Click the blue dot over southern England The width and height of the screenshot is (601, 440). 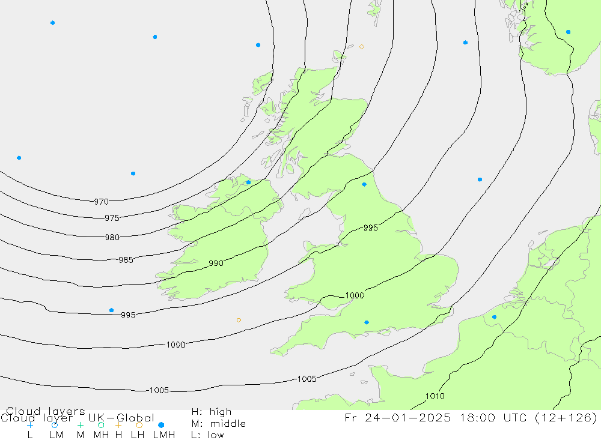367,322
